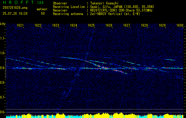Click the 1624 time marker
Screen dimensions: 186x118
point(73,25)
